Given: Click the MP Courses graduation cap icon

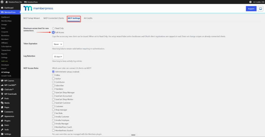Looking at the screenshot, I should 2,81.
